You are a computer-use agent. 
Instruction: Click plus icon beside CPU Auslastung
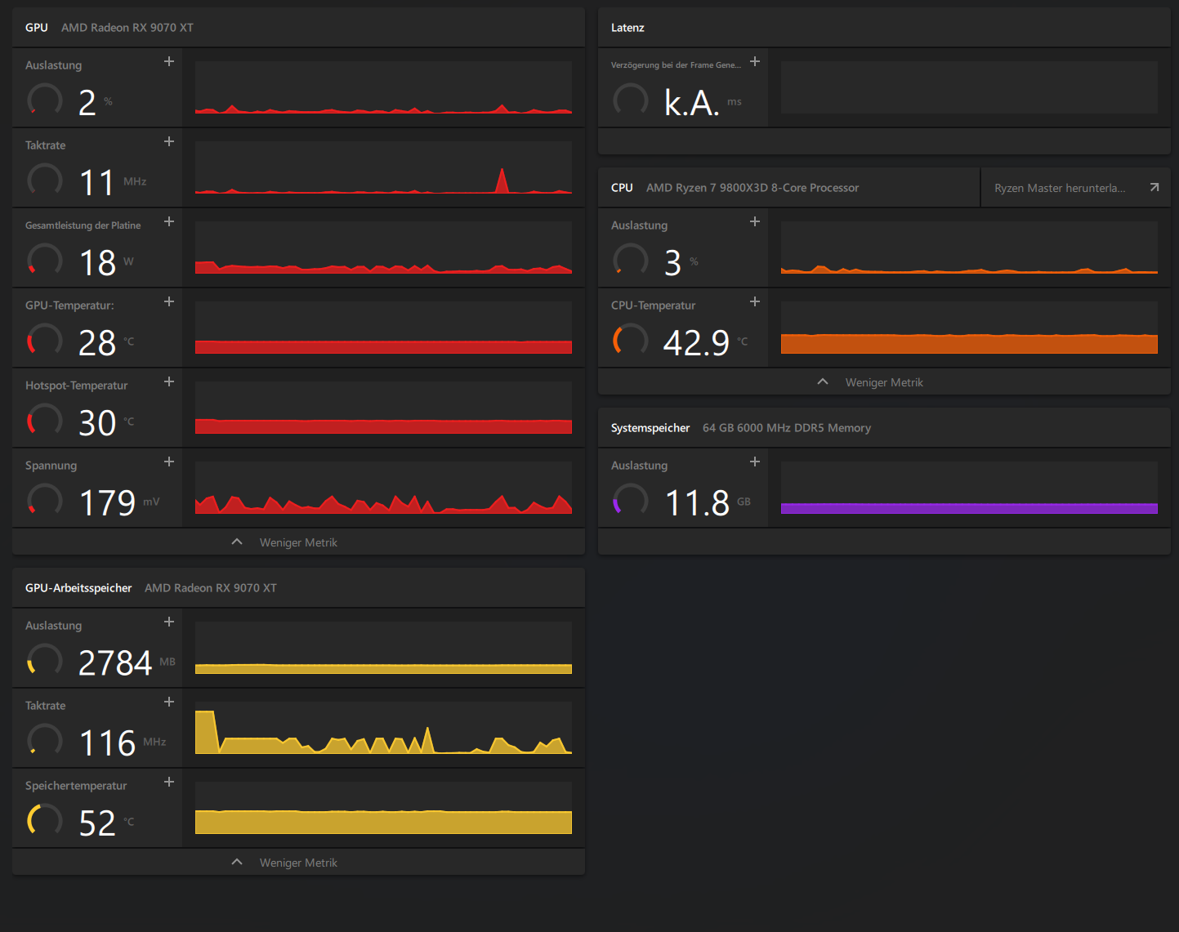(755, 221)
